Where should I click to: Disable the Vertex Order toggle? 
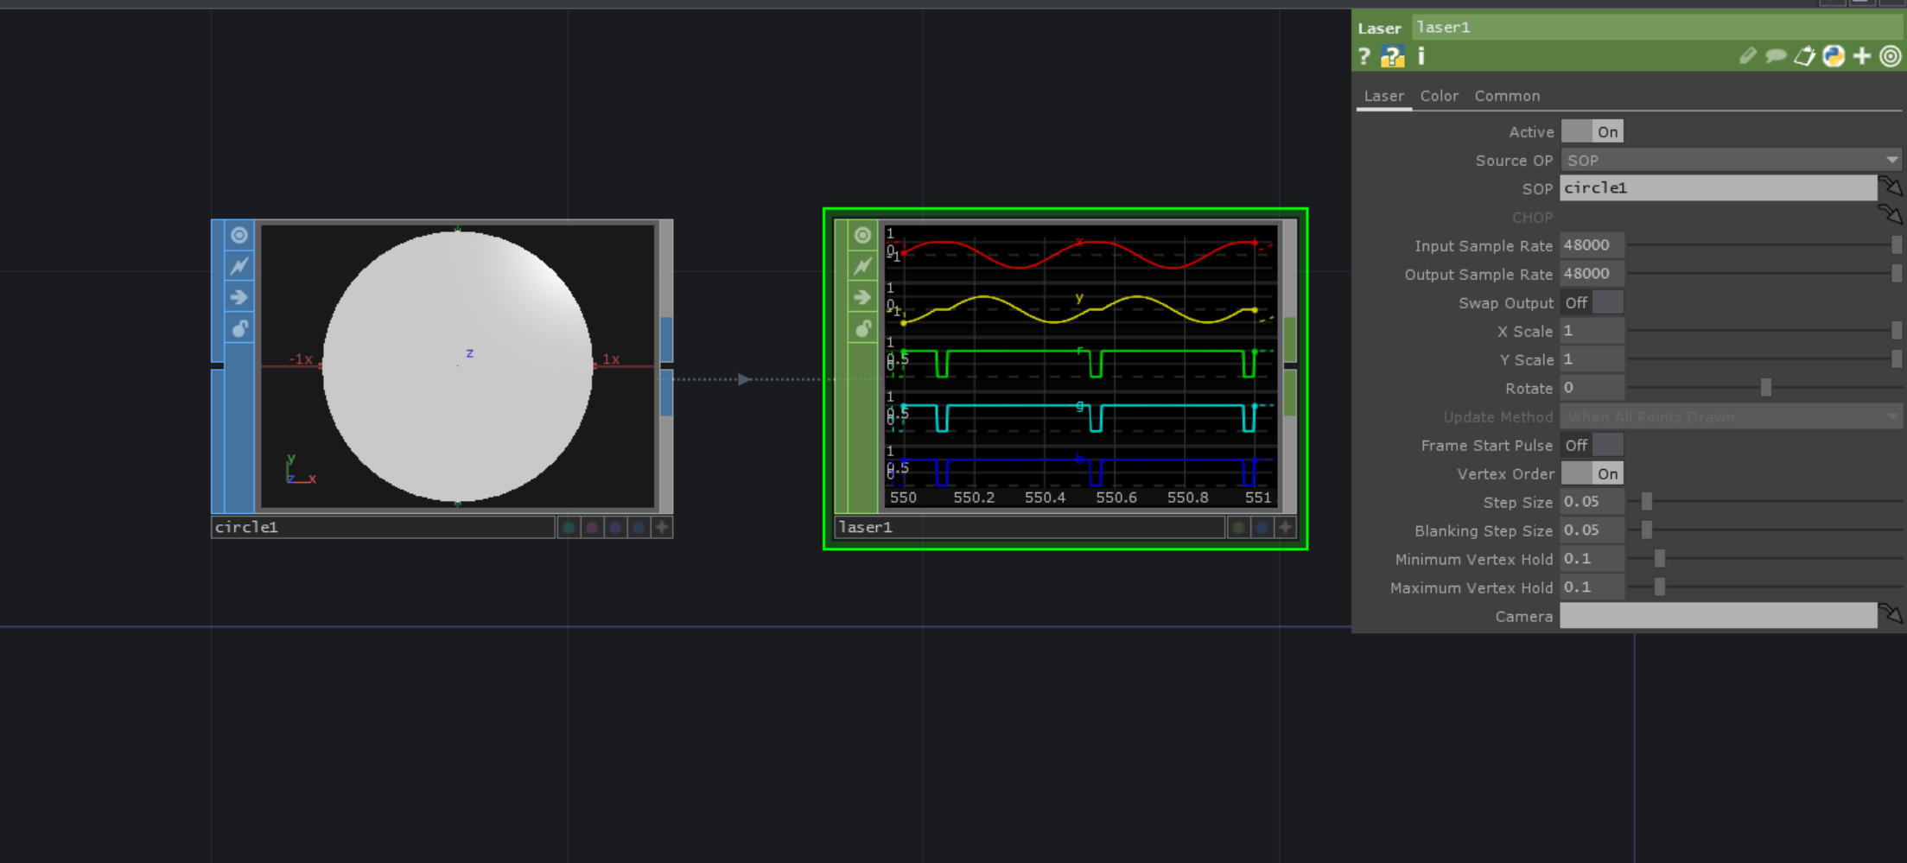pyautogui.click(x=1592, y=474)
